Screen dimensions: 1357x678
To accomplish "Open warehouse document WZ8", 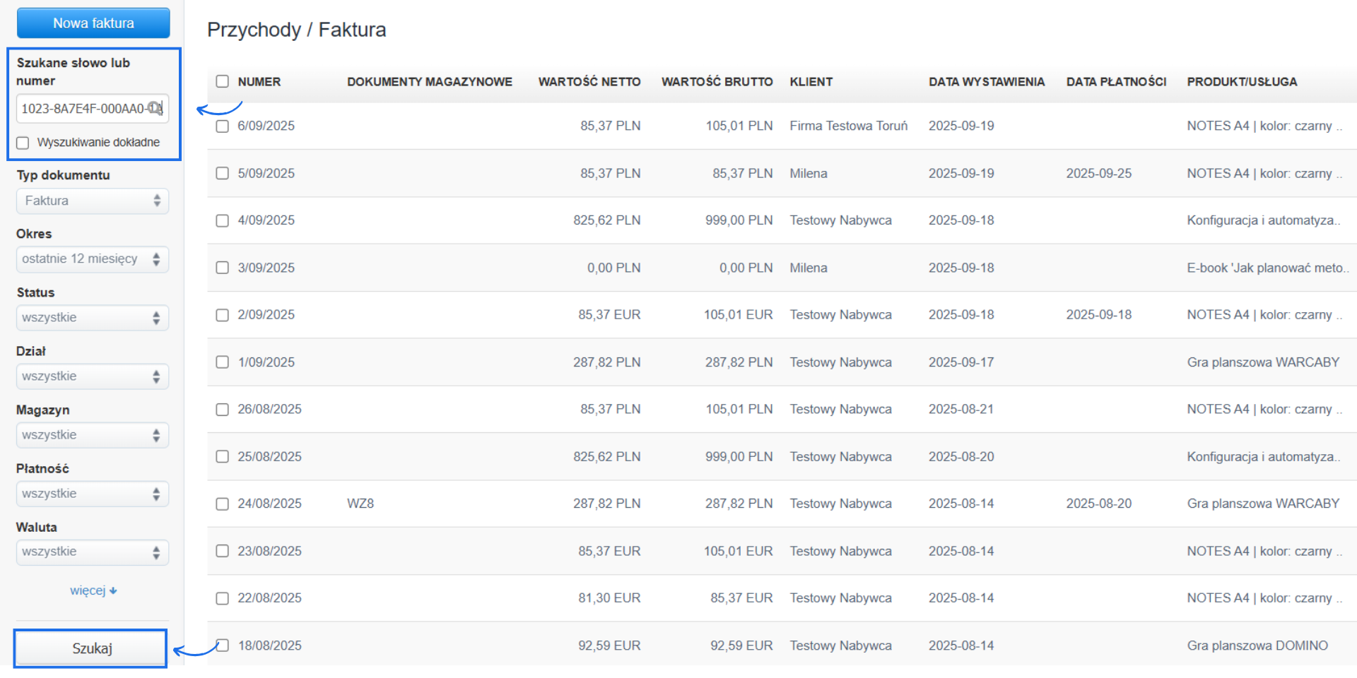I will 360,504.
